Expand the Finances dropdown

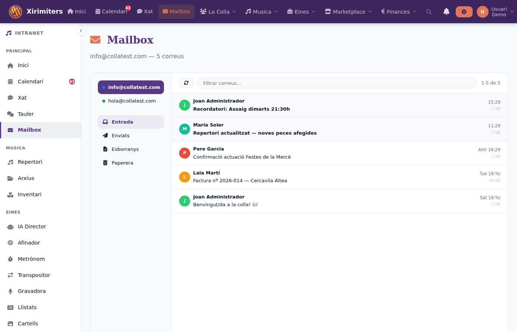[x=398, y=11]
